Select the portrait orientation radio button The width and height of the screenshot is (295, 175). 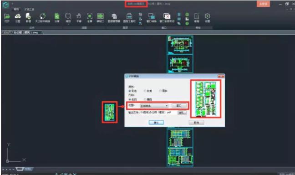(130, 99)
